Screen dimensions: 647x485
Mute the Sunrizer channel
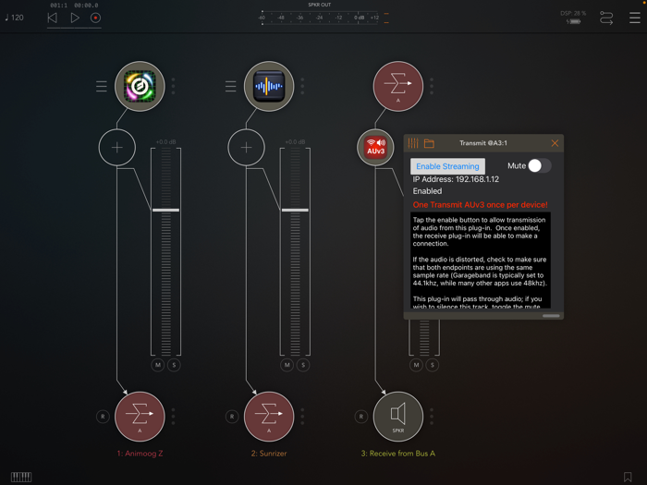(287, 365)
